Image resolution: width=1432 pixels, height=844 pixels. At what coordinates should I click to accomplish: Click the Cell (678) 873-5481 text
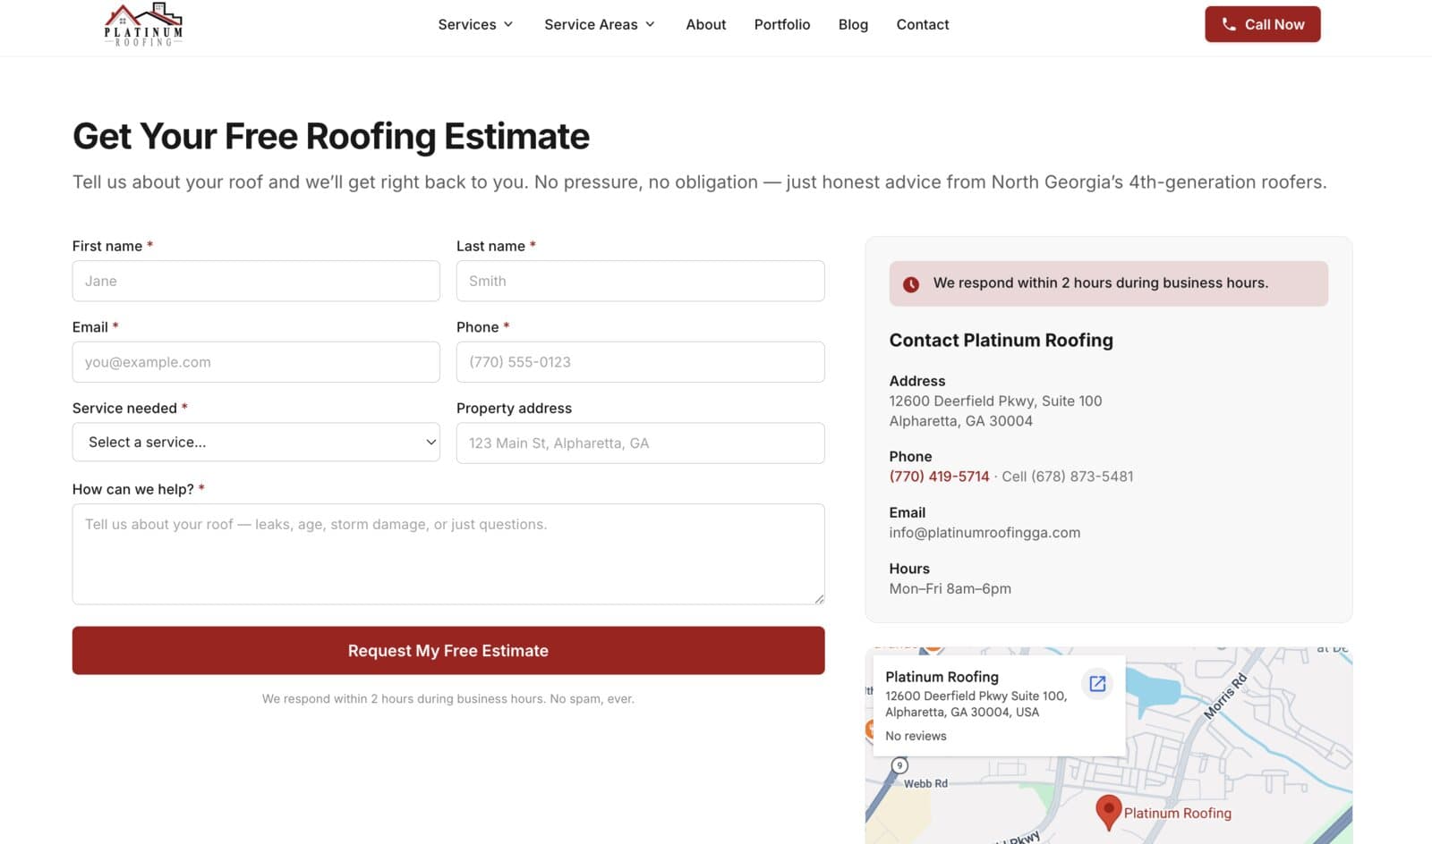pos(1068,477)
